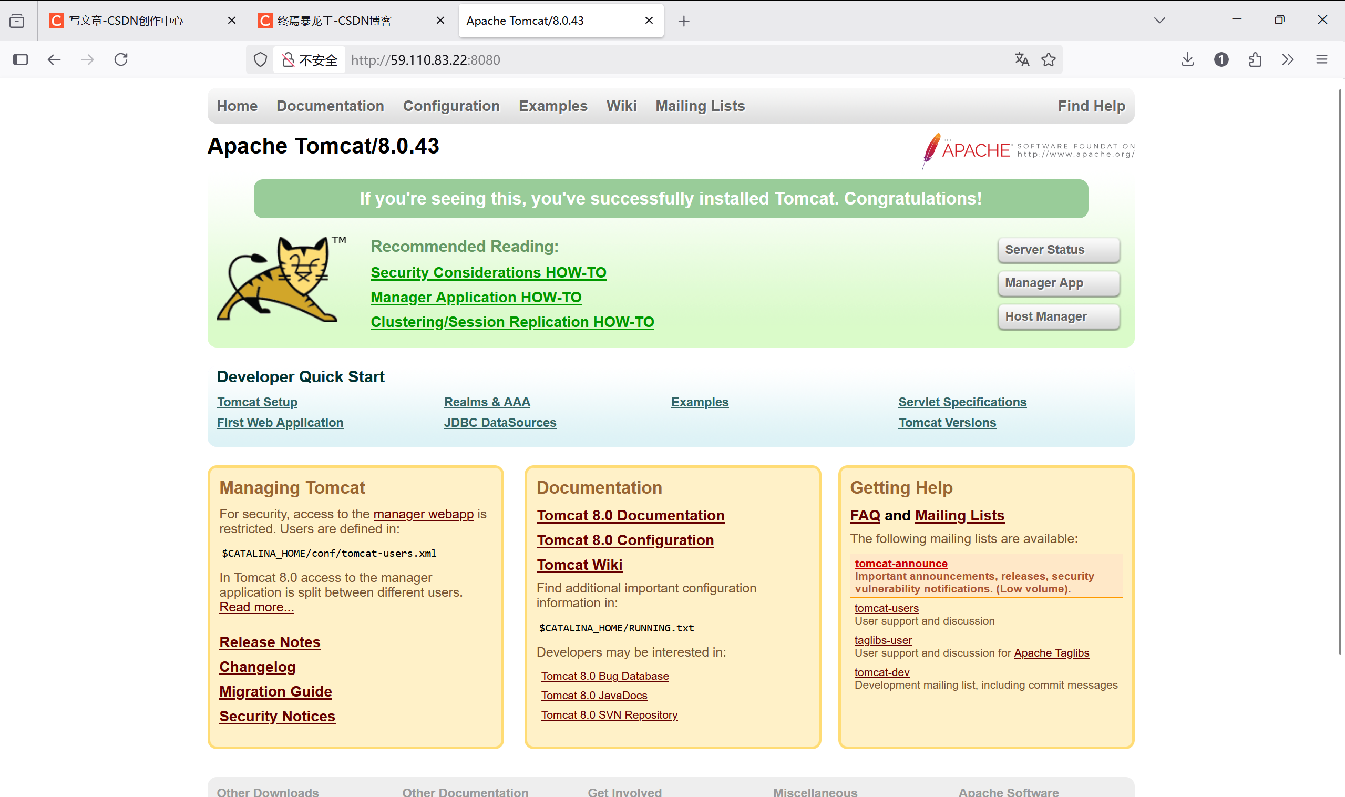This screenshot has height=797, width=1345.
Task: Open the Realms & AAA link
Action: click(487, 402)
